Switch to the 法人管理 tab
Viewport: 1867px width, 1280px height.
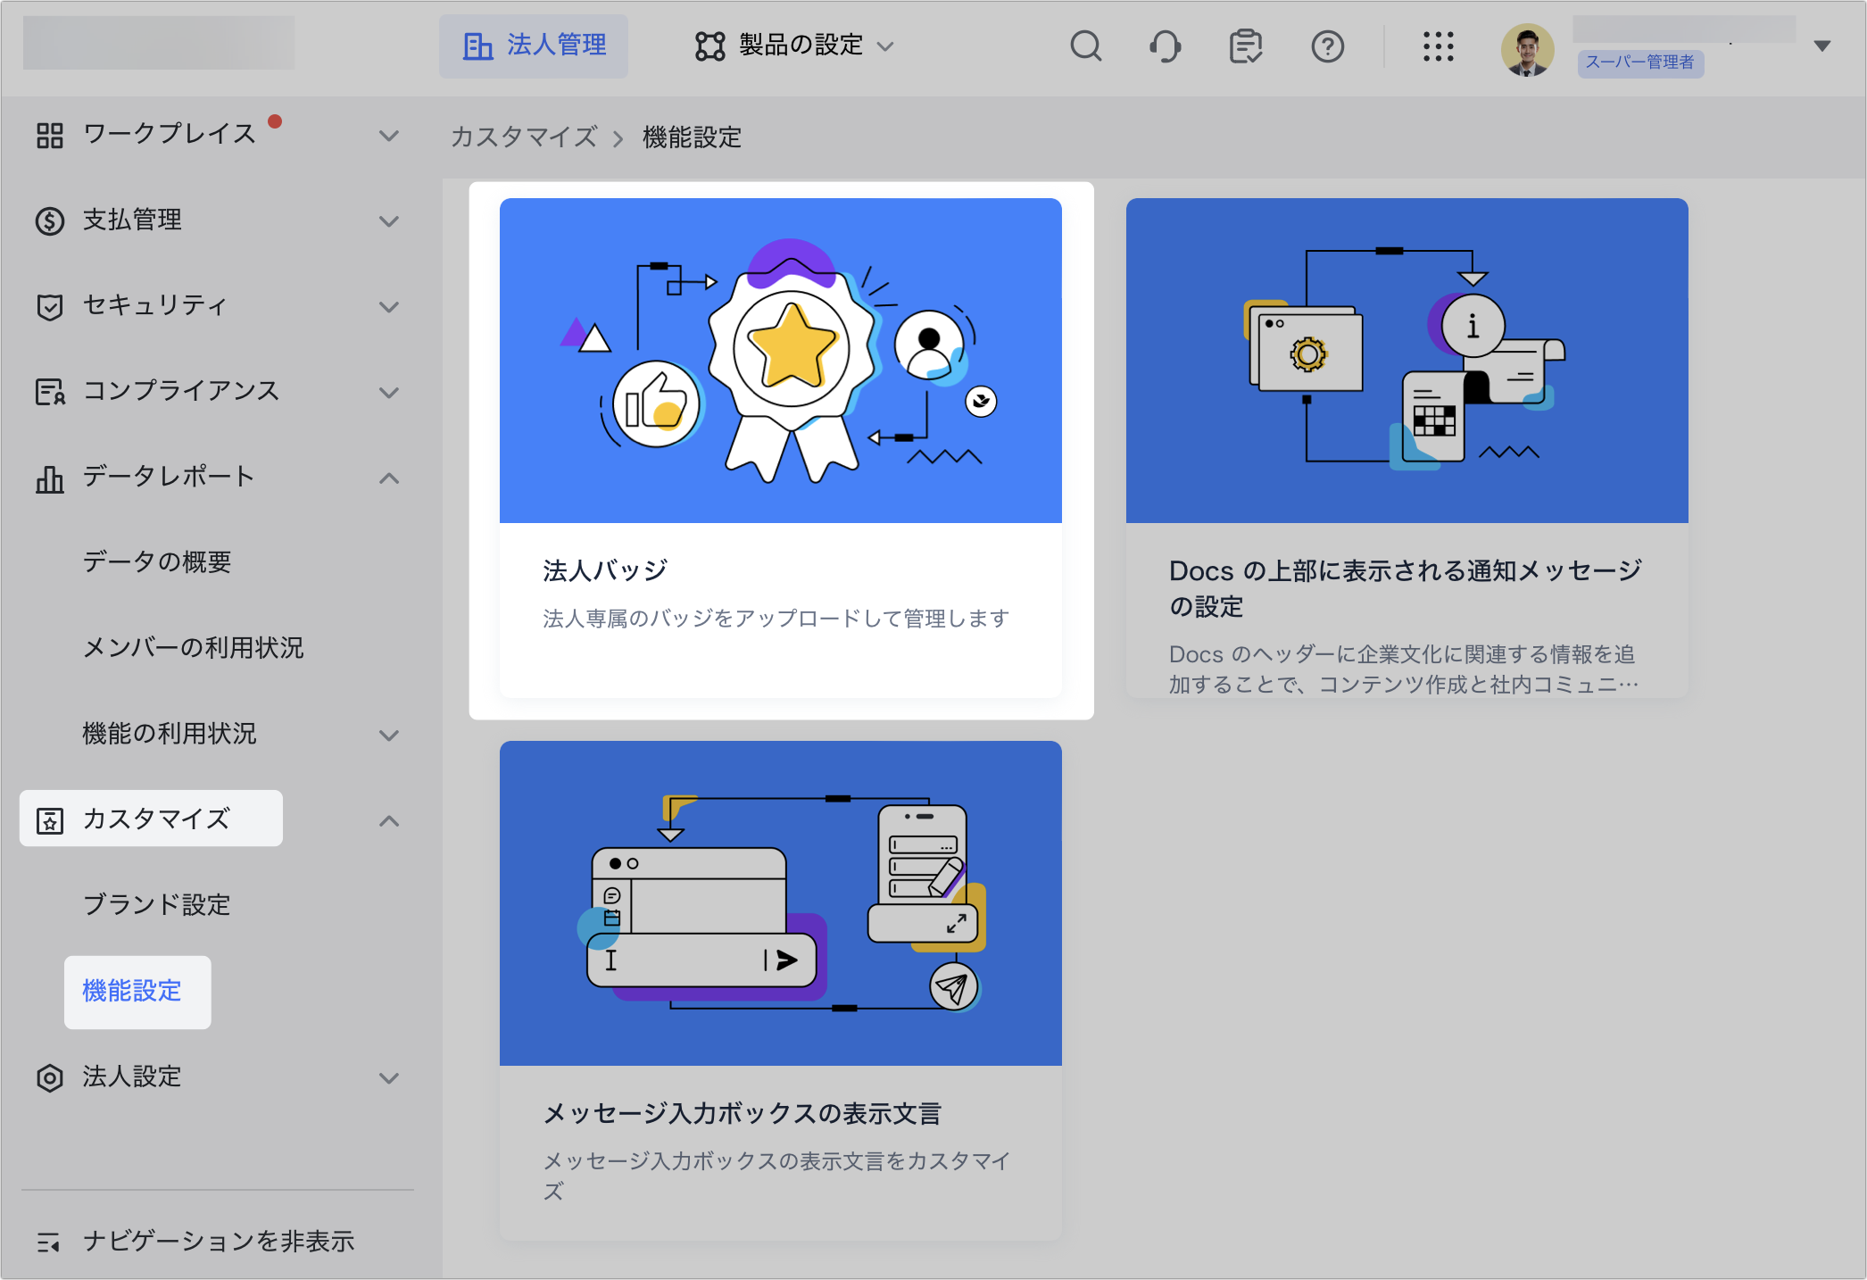tap(534, 46)
